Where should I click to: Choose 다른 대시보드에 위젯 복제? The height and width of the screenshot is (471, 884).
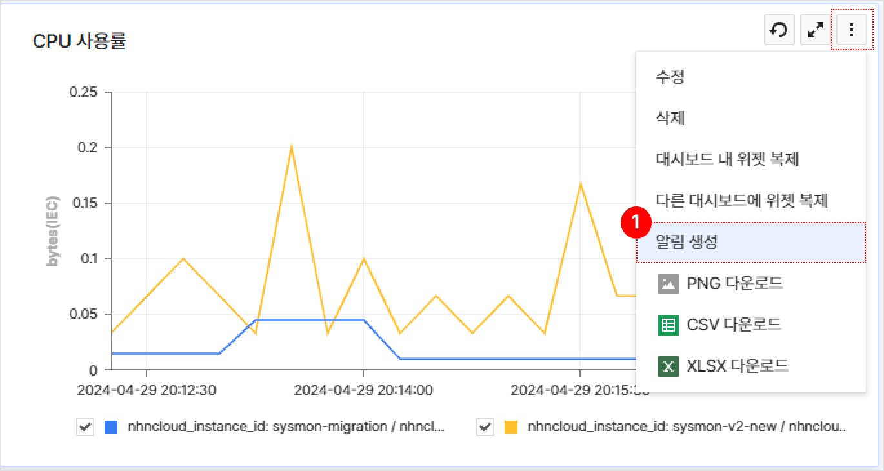(741, 201)
